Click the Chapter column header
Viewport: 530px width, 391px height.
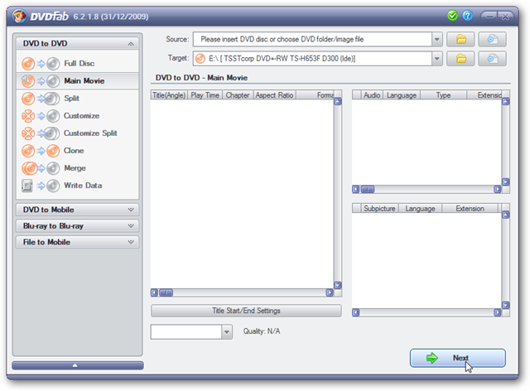[238, 95]
